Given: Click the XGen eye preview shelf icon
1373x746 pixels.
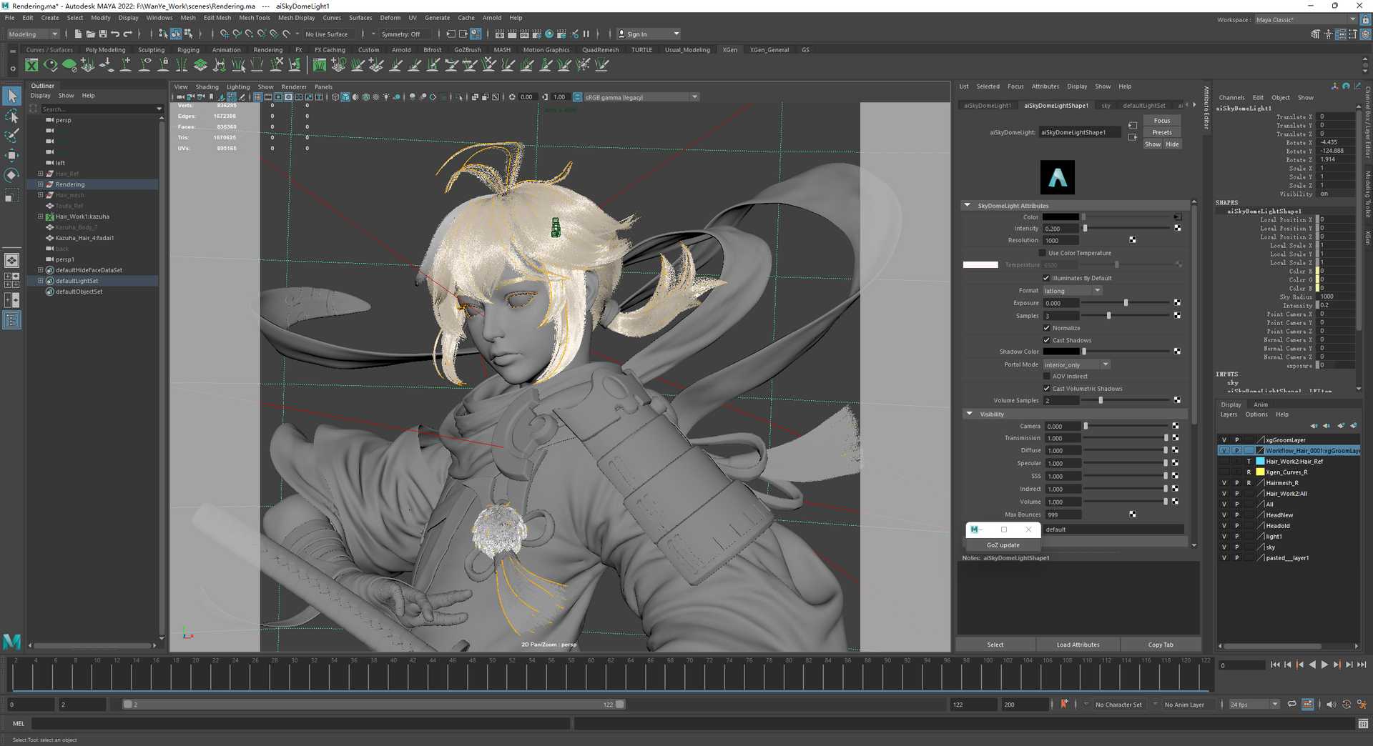Looking at the screenshot, I should [x=50, y=65].
